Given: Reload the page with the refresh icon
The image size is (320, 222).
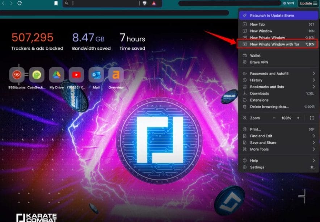Looking at the screenshot, I should coord(20,3).
